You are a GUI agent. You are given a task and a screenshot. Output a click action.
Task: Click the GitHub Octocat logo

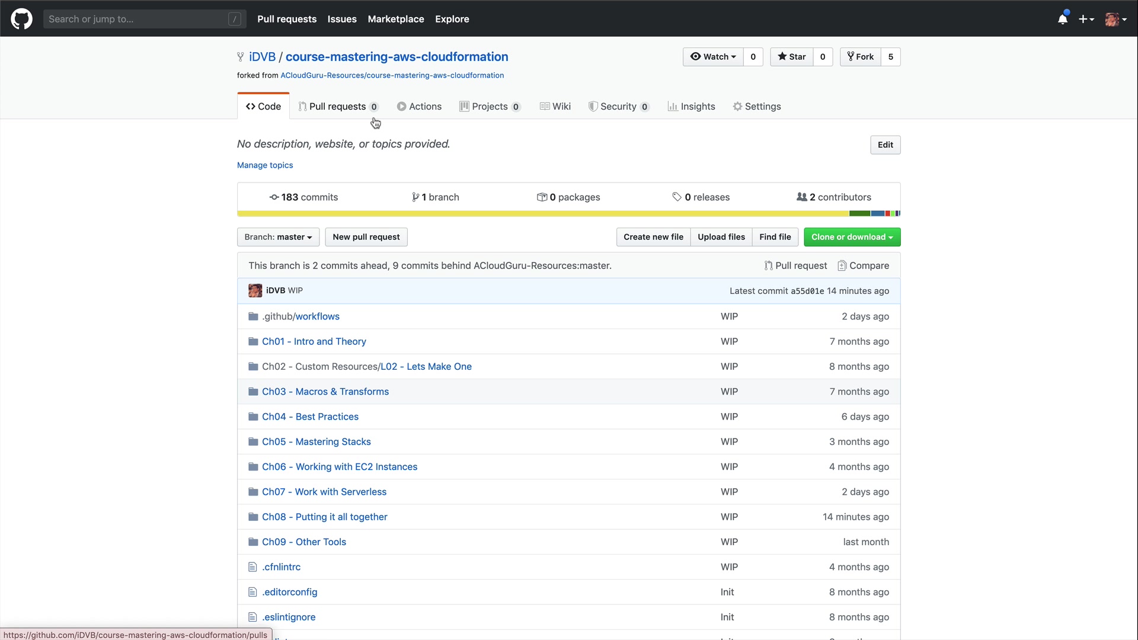(x=21, y=19)
